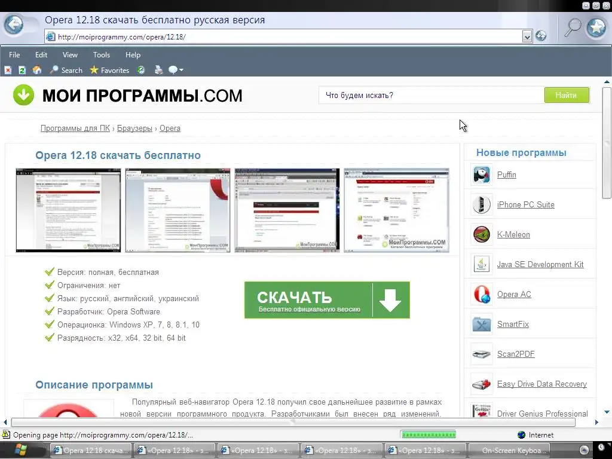Click the Internet zone status indicator
The height and width of the screenshot is (459, 612).
(x=535, y=435)
